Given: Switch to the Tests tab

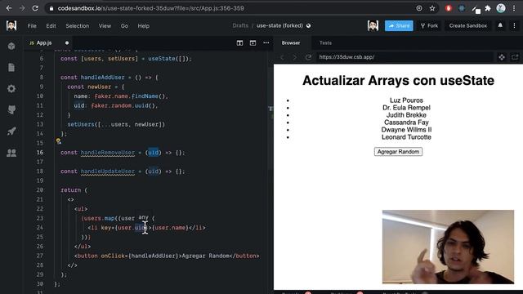Looking at the screenshot, I should tap(325, 42).
